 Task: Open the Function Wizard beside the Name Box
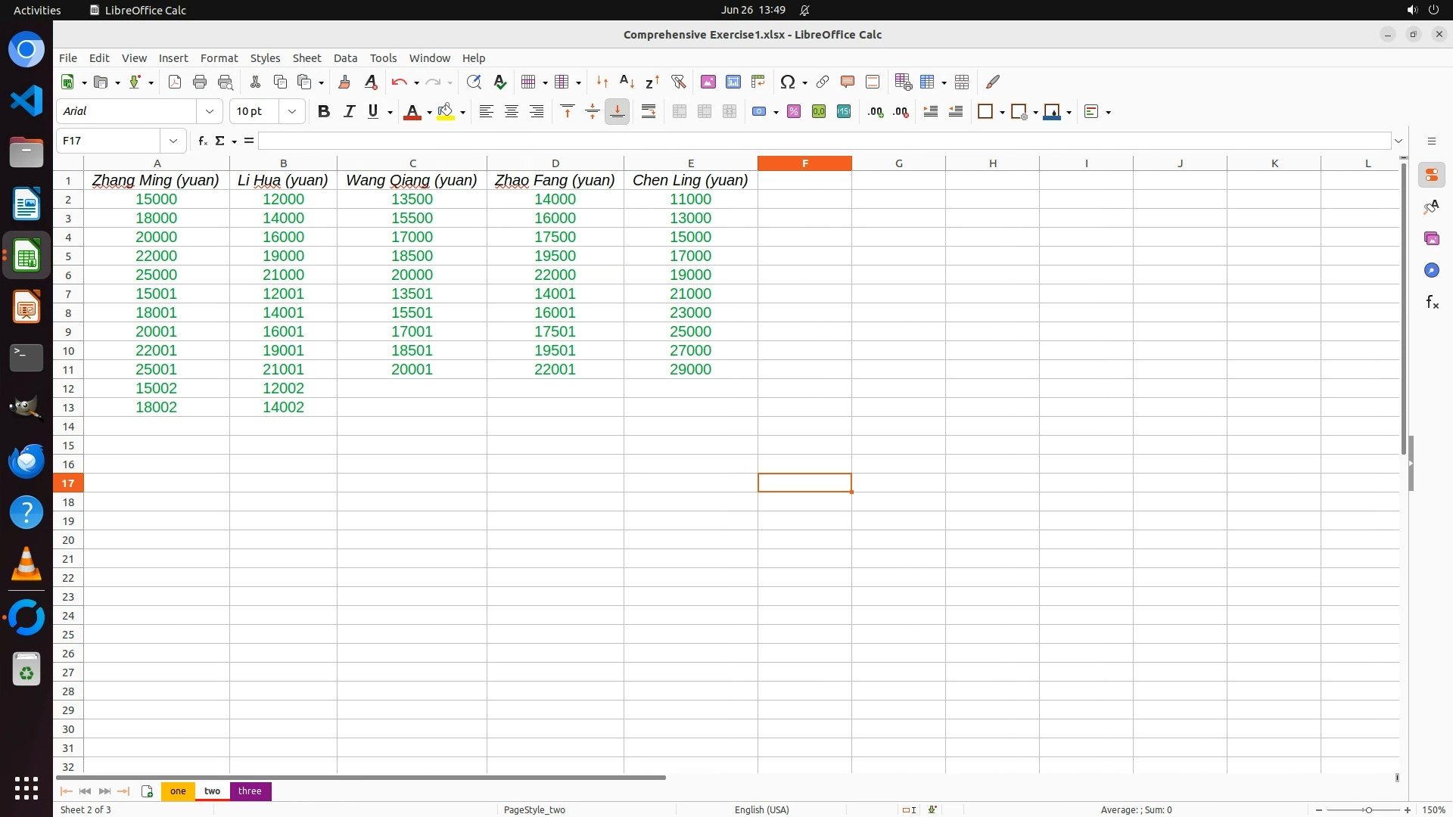click(x=202, y=141)
